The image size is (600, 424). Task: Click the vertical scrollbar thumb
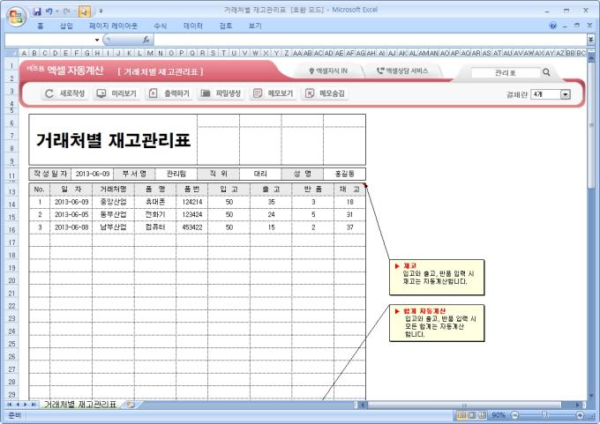591,126
